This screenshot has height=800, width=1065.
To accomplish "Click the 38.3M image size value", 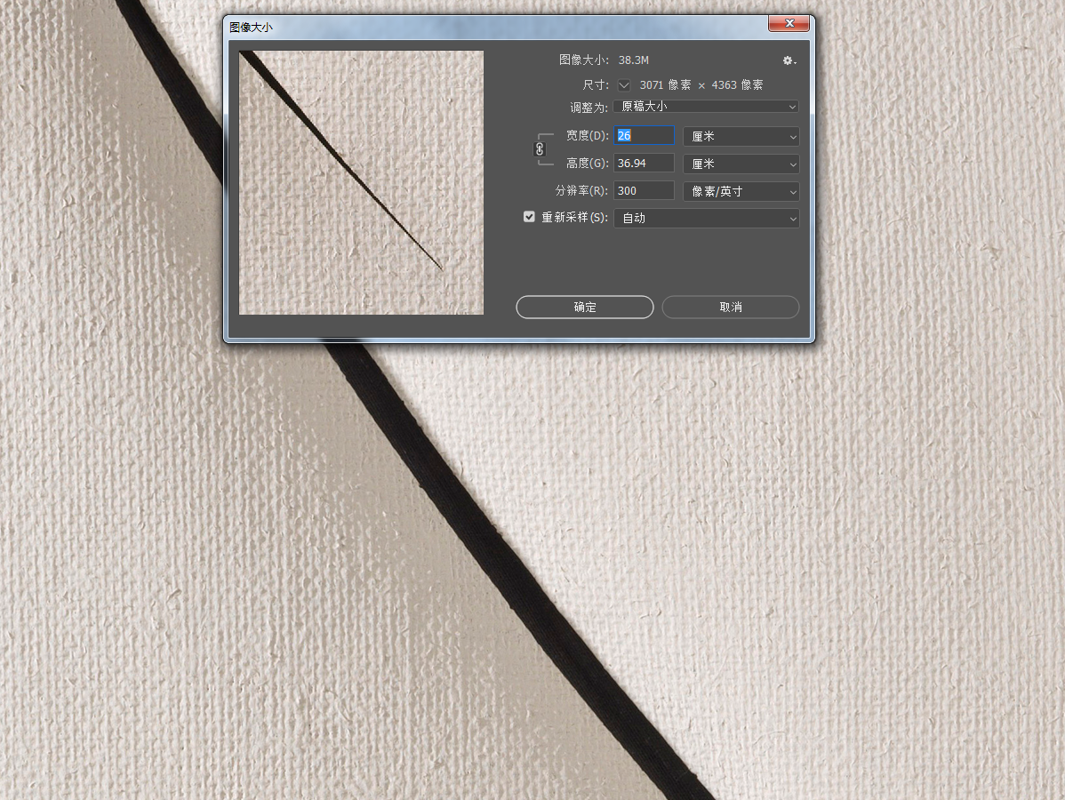I will 634,60.
